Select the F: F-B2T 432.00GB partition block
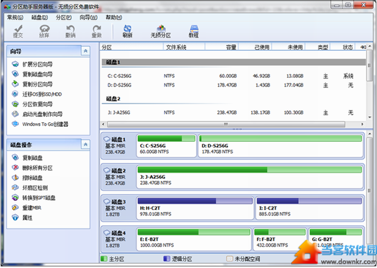The image size is (377, 268). click(x=280, y=239)
